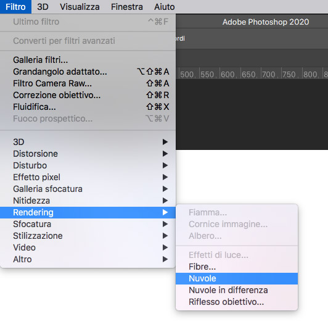Select Grandangolo adattato... filter

point(88,72)
